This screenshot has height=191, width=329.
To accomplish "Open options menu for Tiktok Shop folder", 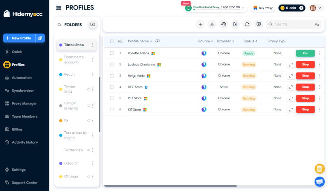I will 93,45.
